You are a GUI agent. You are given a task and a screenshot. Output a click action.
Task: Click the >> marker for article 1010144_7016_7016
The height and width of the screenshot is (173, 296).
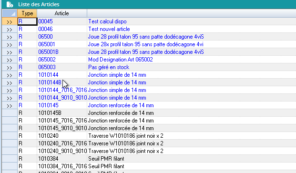click(x=10, y=90)
